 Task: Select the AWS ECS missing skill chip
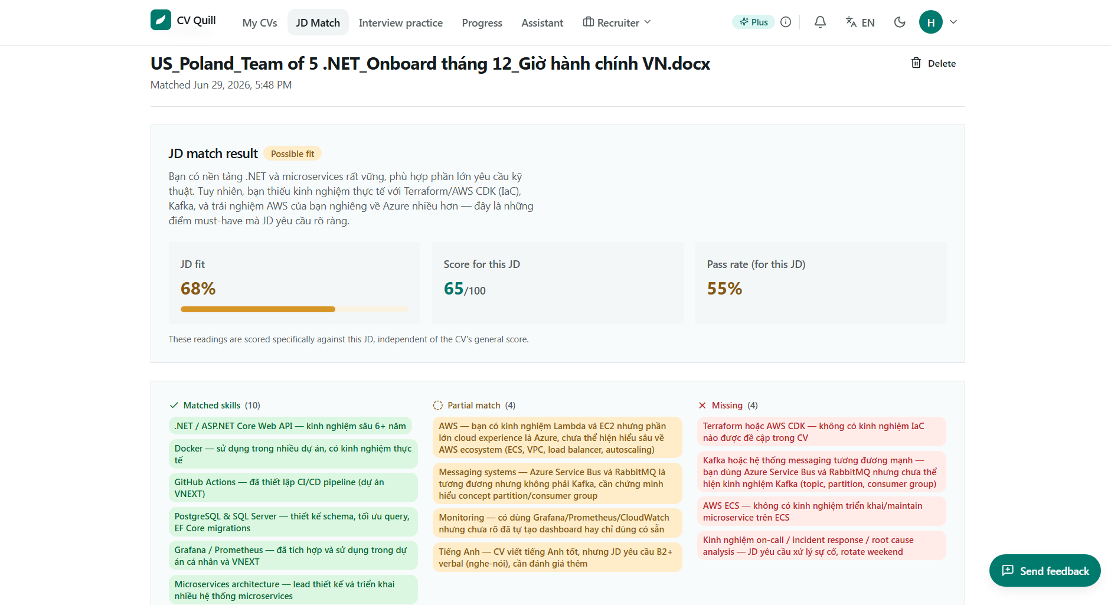(x=821, y=511)
